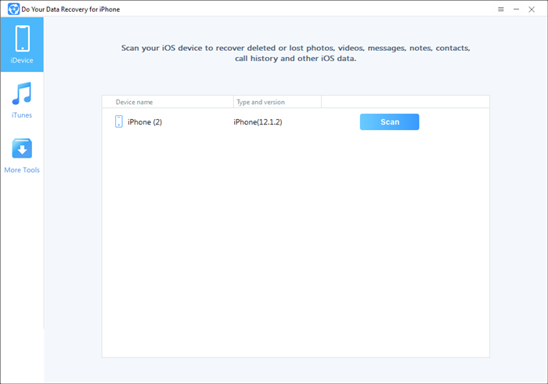Open the hamburger menu in title bar

501,9
